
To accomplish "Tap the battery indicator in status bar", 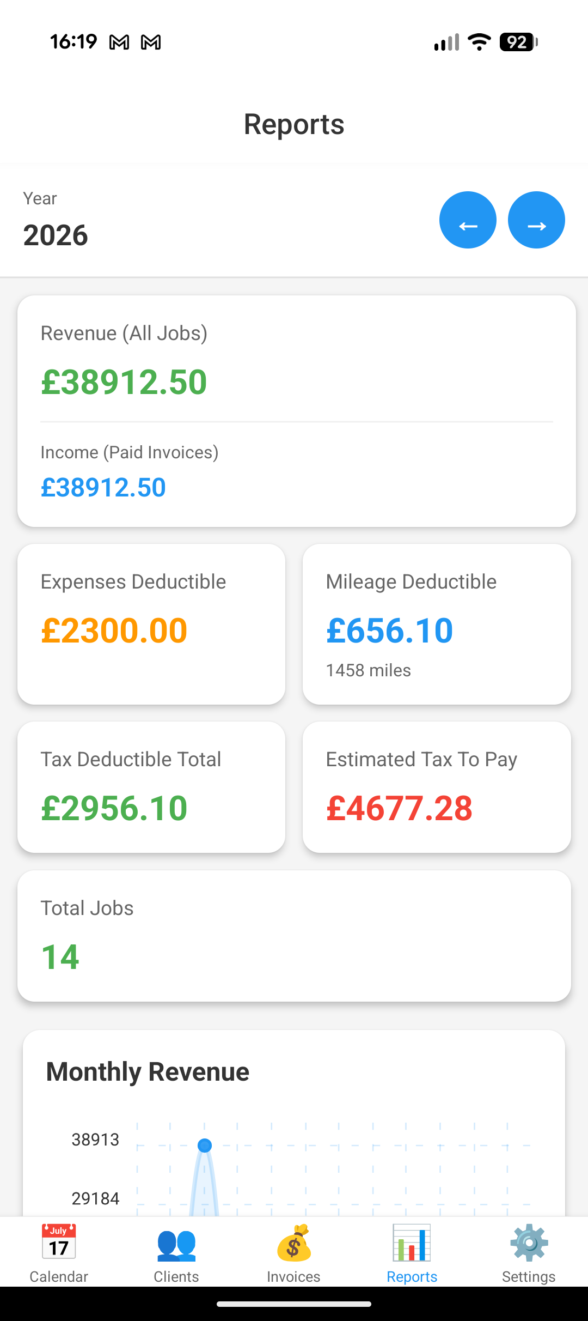I will click(x=518, y=42).
